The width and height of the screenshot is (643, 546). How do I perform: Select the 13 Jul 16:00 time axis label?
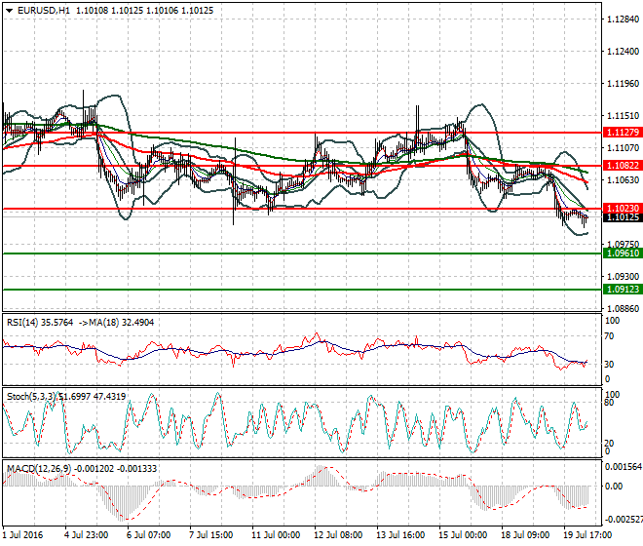(400, 535)
